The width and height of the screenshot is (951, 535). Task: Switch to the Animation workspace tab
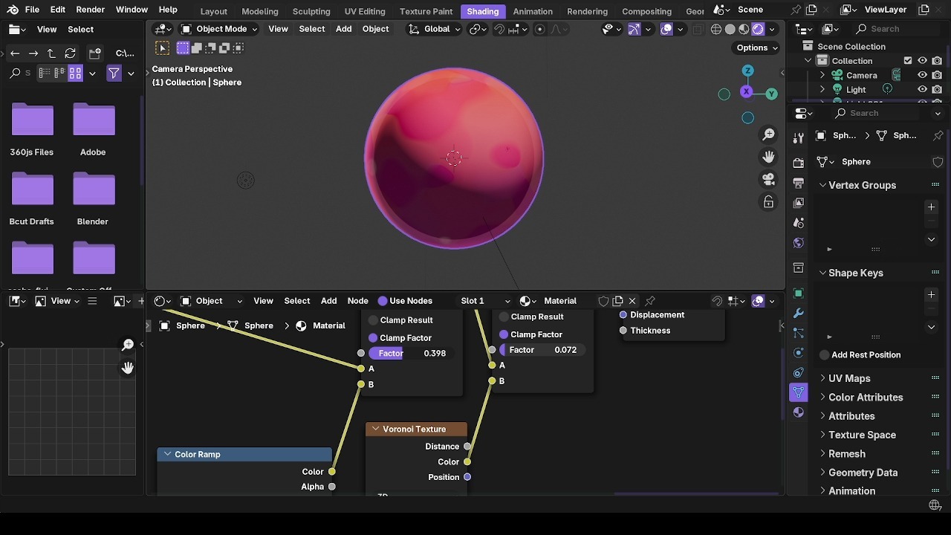[x=533, y=11]
